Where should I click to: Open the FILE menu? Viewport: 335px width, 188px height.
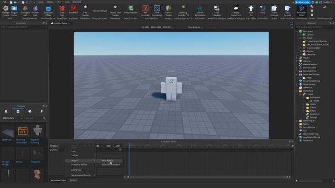coord(4,2)
